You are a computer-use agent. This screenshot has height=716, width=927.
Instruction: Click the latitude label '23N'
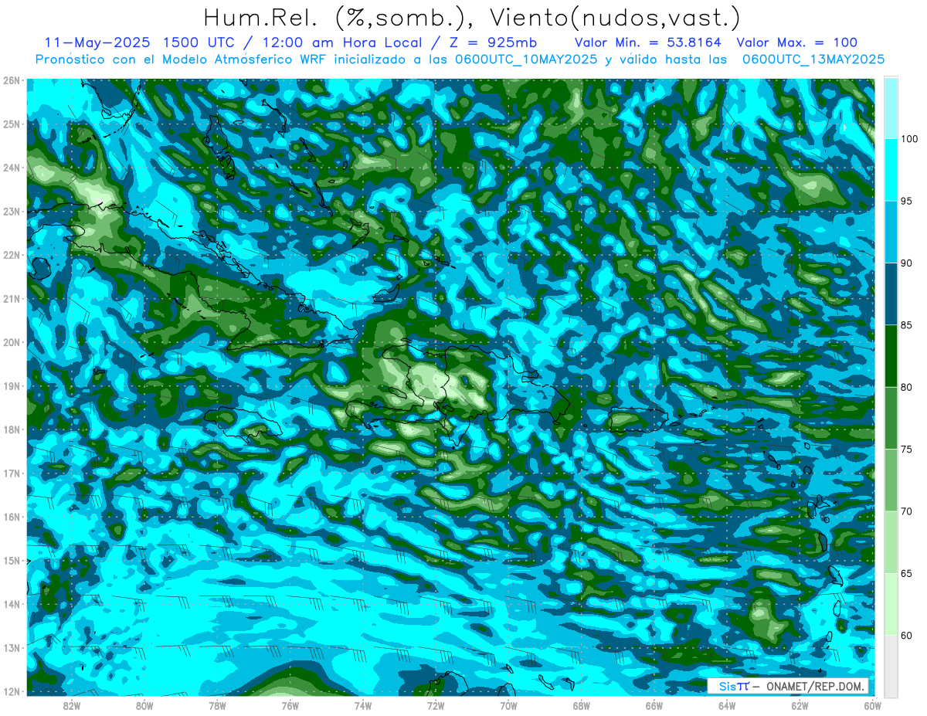(12, 211)
